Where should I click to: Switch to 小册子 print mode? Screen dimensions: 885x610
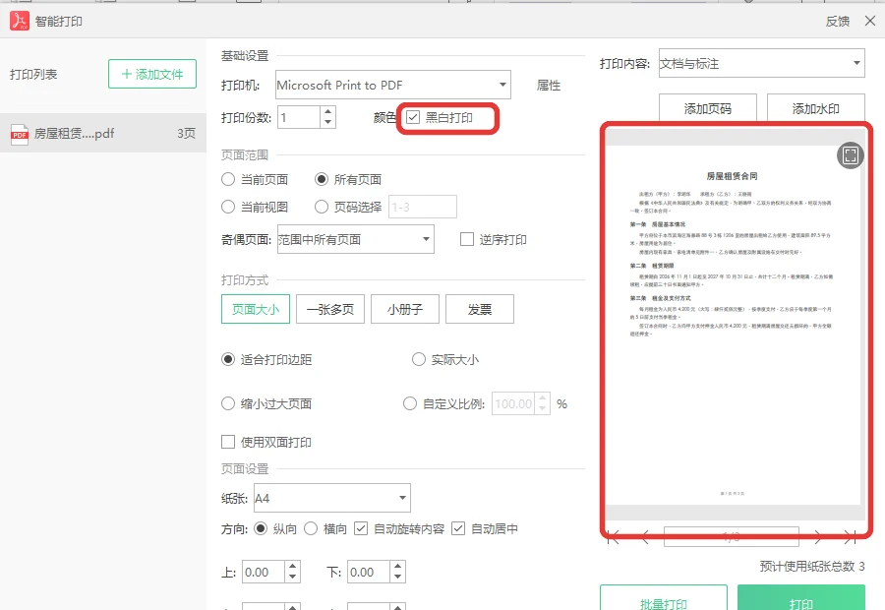pos(405,309)
